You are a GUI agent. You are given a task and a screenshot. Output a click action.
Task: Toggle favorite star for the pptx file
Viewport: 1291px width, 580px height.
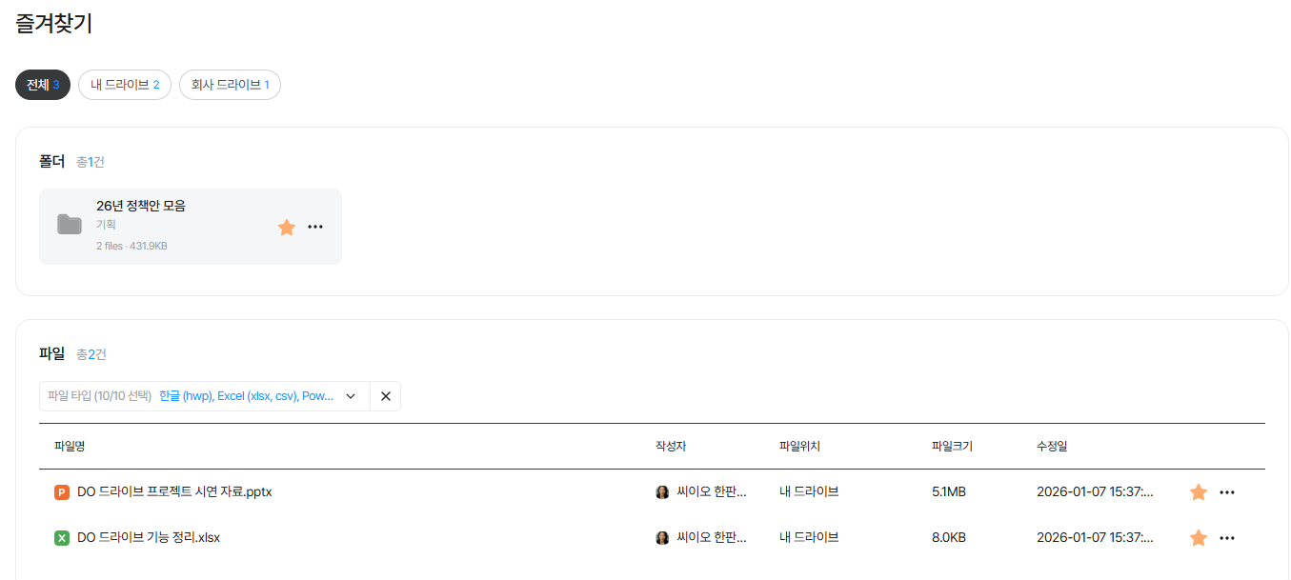coord(1199,492)
